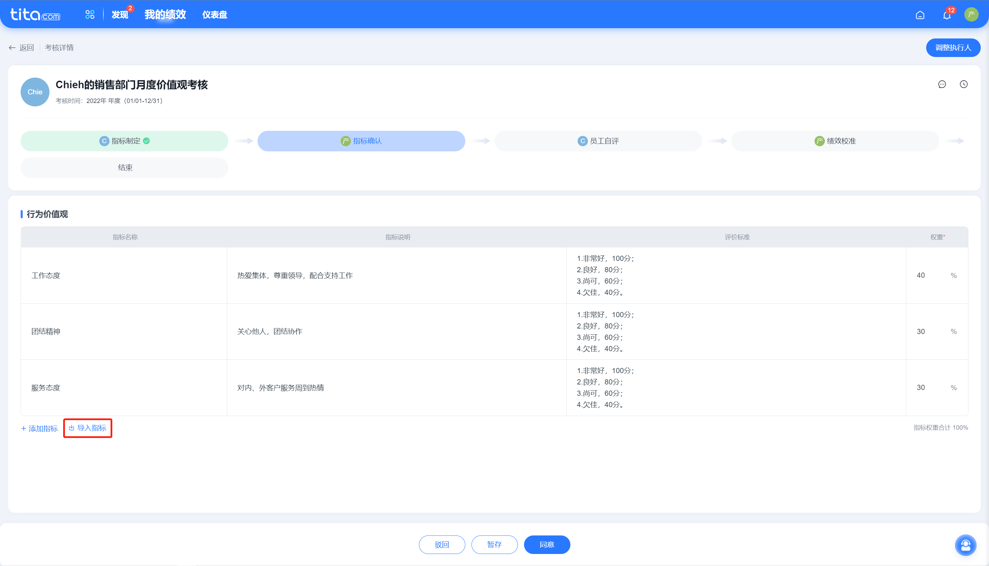
Task: Click 考核详情 breadcrumb text
Action: [59, 47]
